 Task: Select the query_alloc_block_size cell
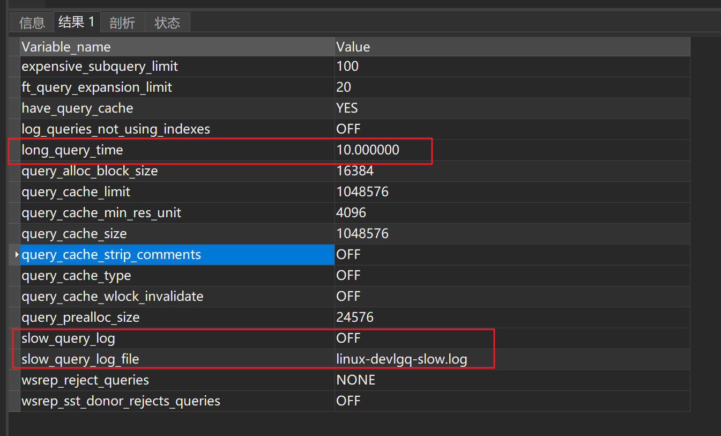[x=177, y=171]
